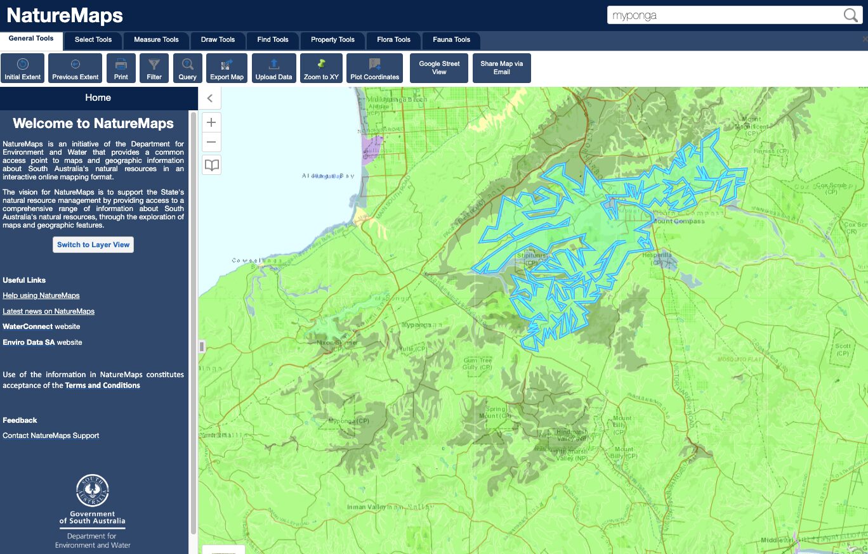Open the map bookmarks book icon
The height and width of the screenshot is (554, 868).
[x=211, y=165]
